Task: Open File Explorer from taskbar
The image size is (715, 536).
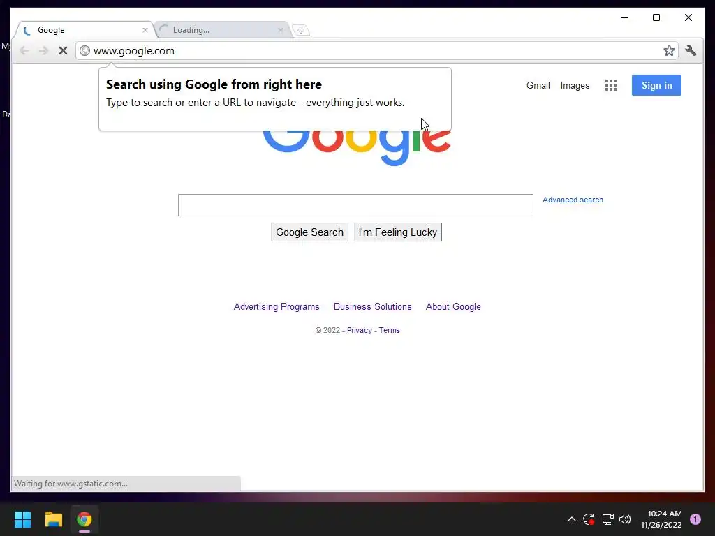Action: [53, 519]
